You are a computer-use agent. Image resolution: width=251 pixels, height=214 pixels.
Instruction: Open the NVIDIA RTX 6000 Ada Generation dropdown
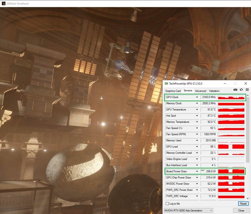(188, 210)
